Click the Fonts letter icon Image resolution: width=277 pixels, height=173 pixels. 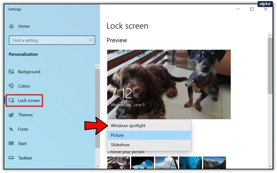click(11, 129)
